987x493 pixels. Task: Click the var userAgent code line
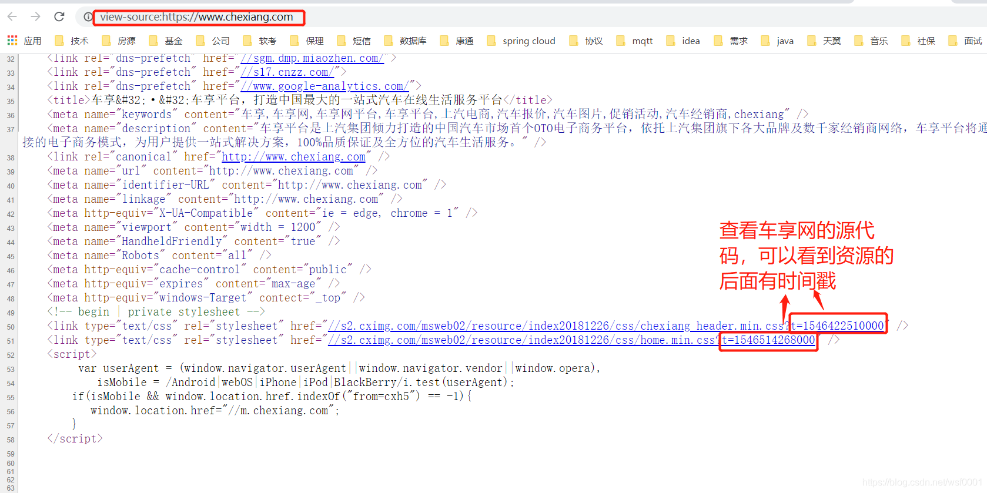pos(339,368)
